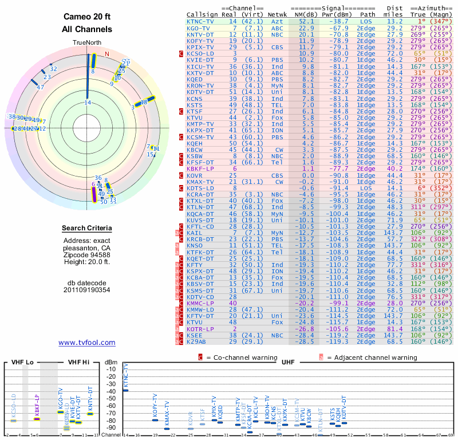The width and height of the screenshot is (458, 440).
Task: Click the NM(dB) column header
Action: point(304,14)
